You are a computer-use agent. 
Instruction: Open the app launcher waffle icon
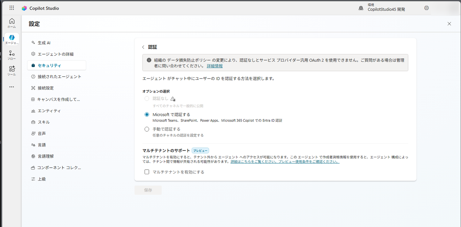(12, 8)
